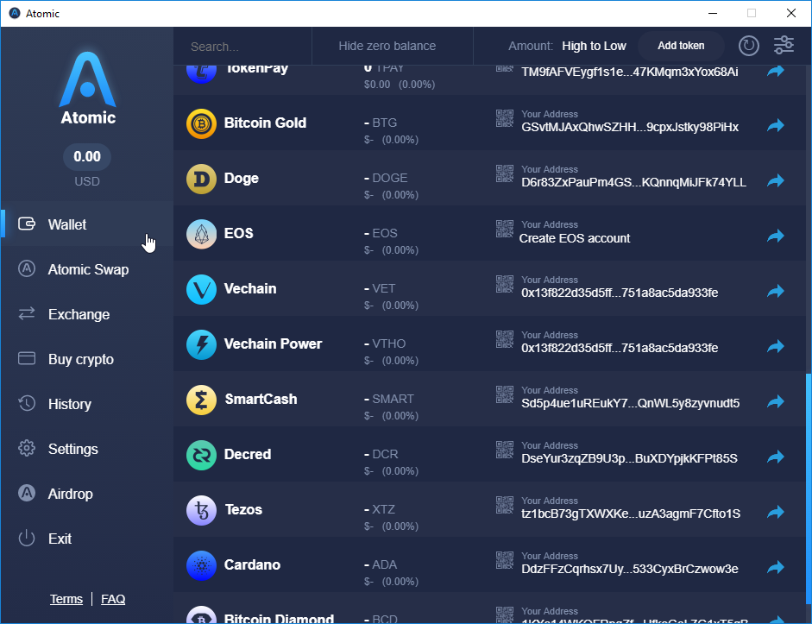The image size is (812, 624).
Task: Show QR code for Cardano address
Action: [505, 560]
